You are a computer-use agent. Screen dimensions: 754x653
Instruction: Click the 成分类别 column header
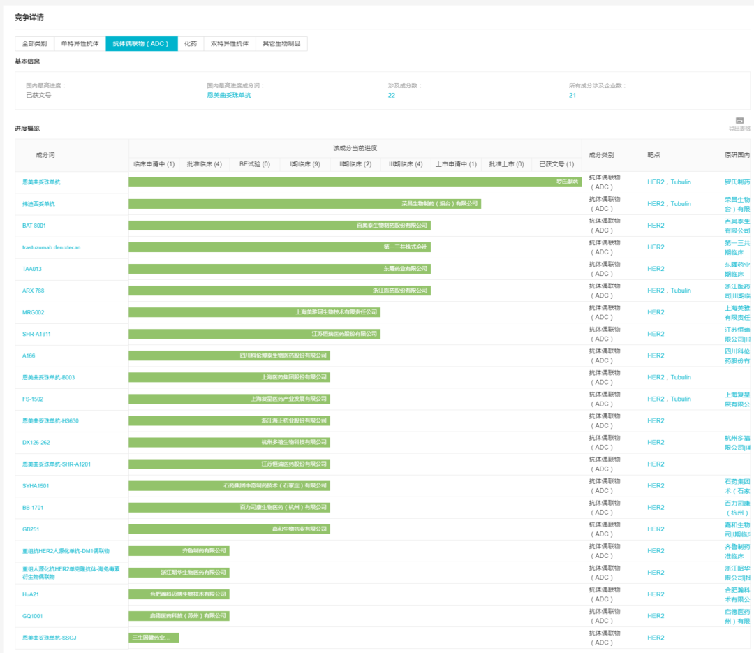coord(601,155)
